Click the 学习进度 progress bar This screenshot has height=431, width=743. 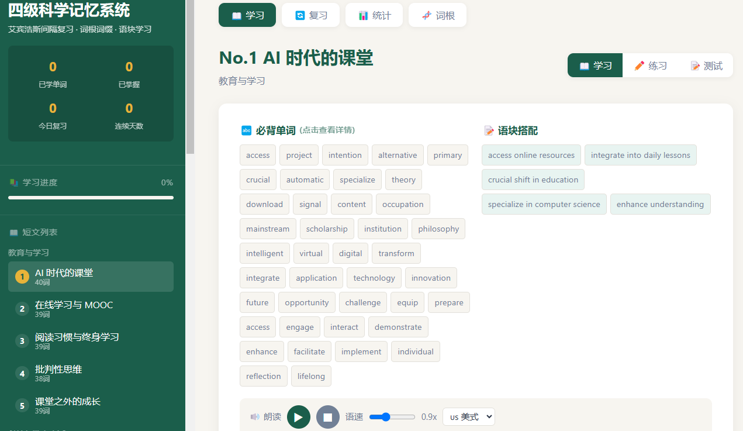point(91,198)
